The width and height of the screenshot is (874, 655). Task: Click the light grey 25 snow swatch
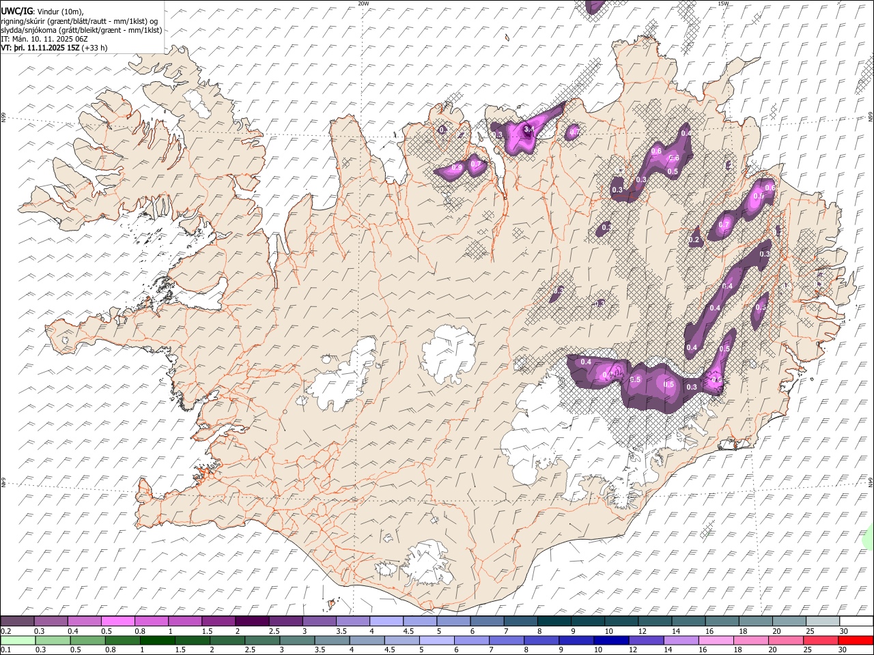pyautogui.click(x=823, y=622)
